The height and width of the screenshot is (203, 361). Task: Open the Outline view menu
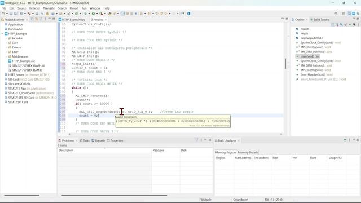pyautogui.click(x=359, y=24)
